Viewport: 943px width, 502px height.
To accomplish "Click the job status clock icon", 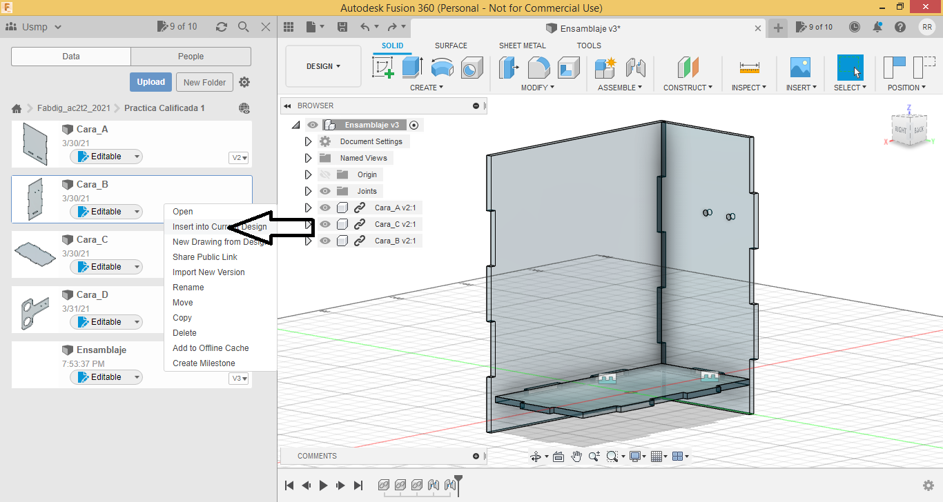I will coord(855,27).
